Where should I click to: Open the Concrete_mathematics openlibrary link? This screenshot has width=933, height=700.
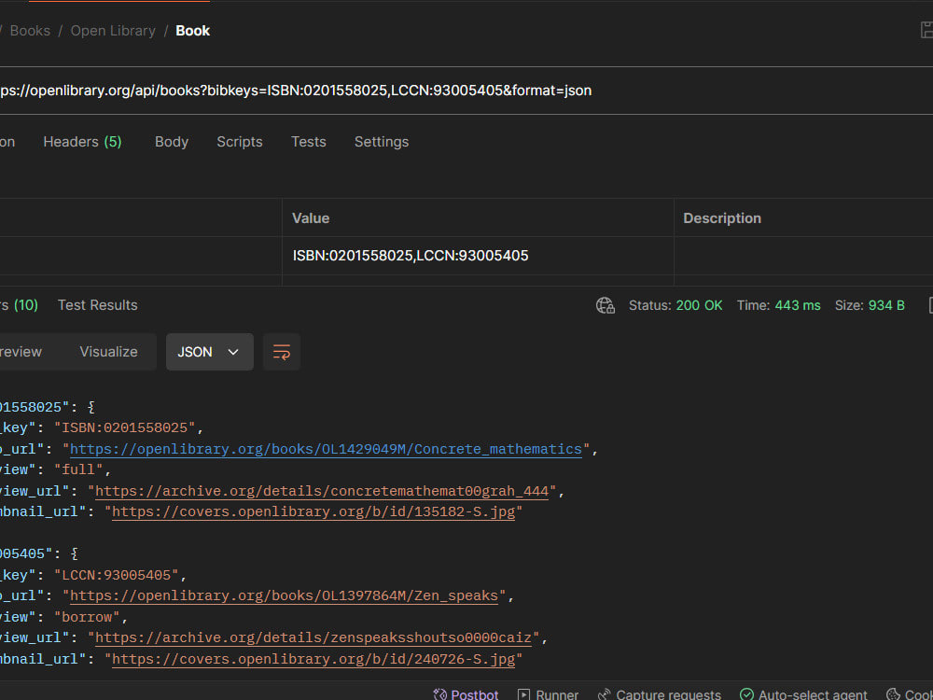point(326,449)
